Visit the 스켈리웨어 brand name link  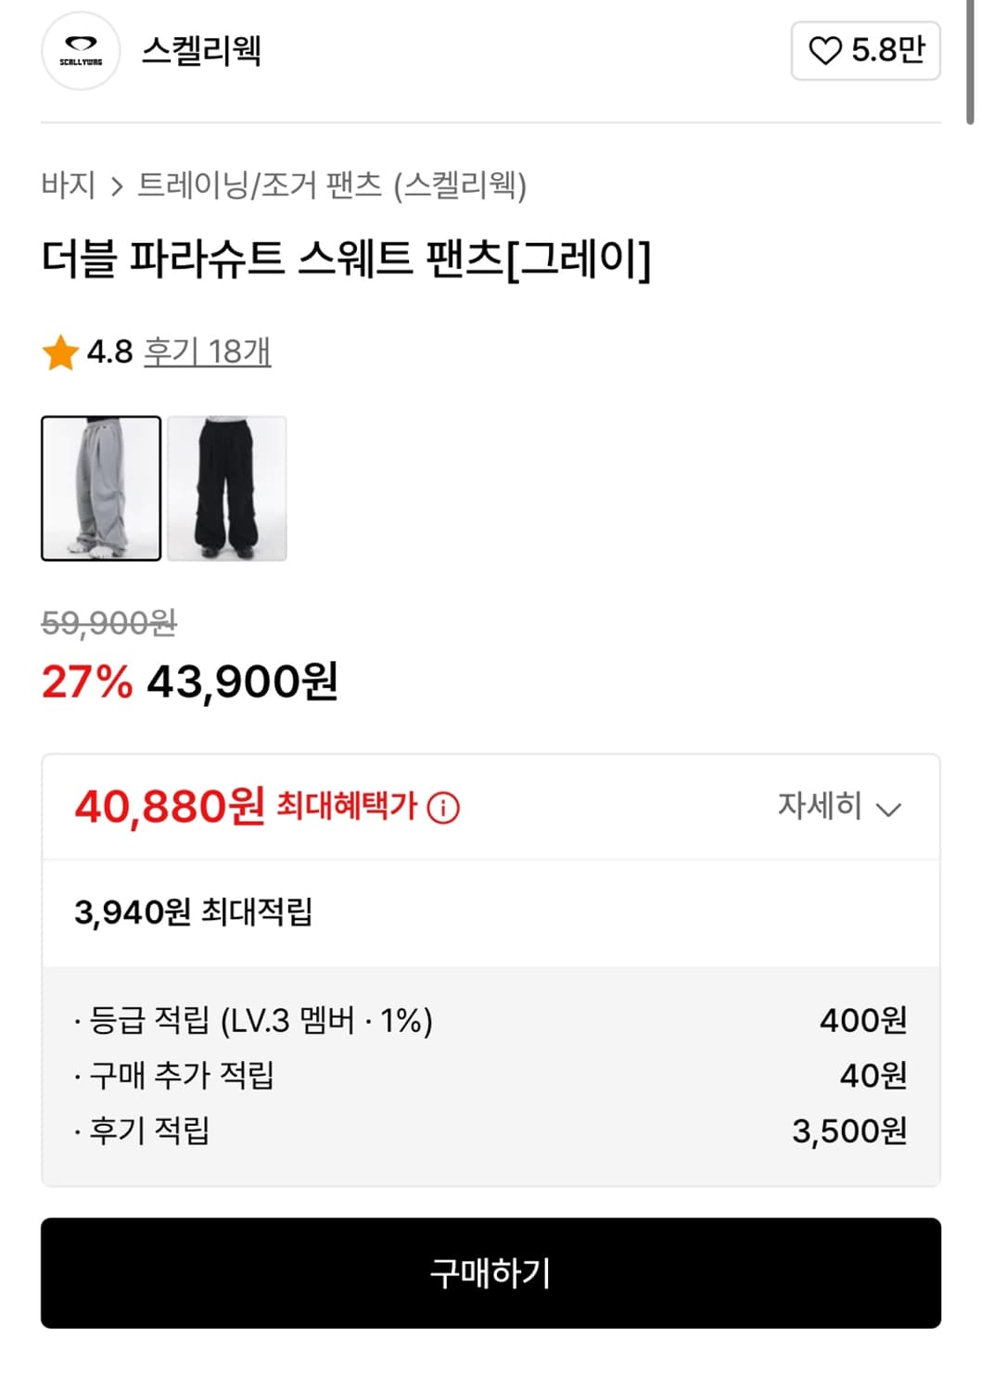201,51
